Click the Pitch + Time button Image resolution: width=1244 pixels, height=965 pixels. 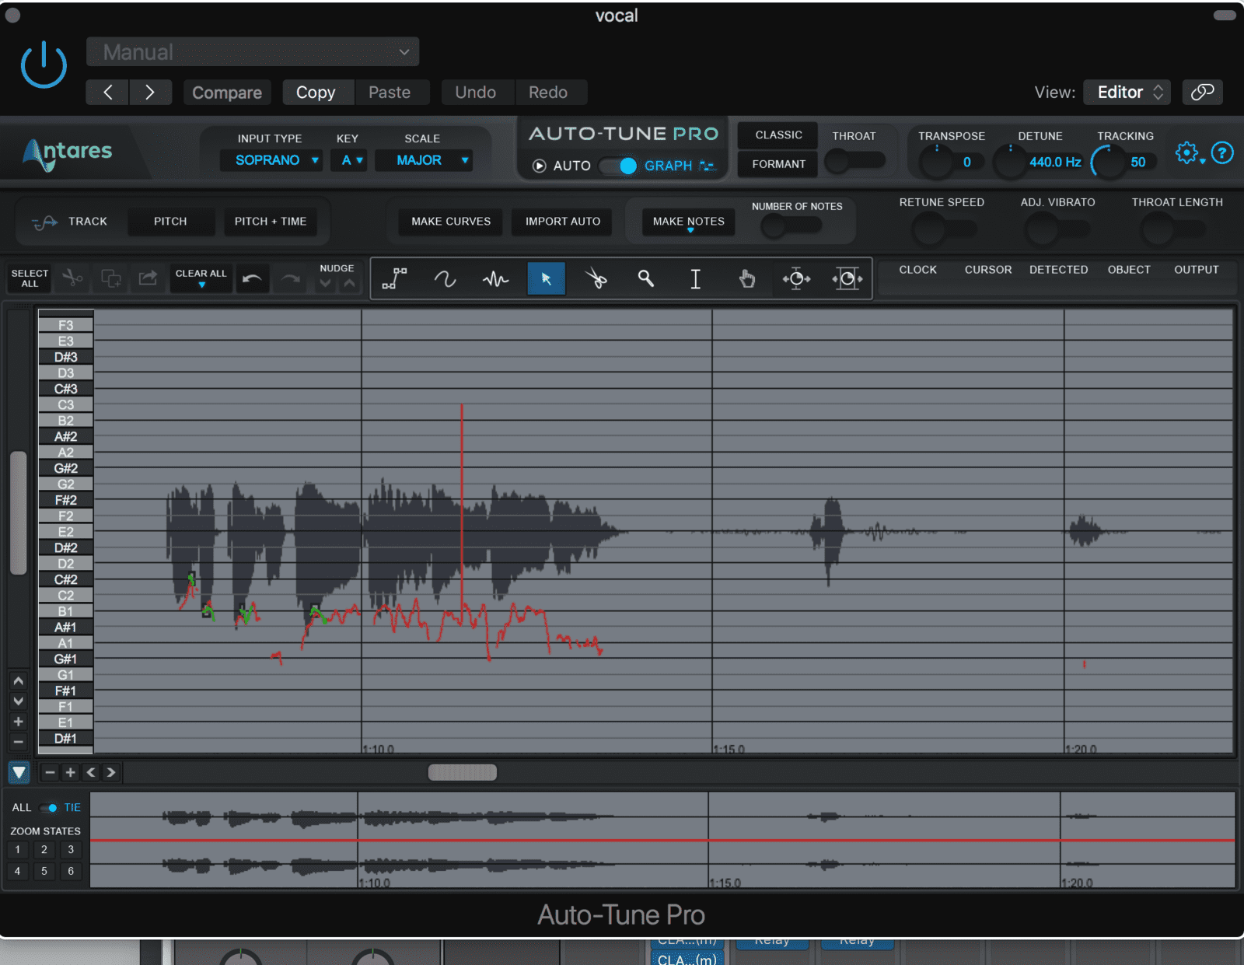click(271, 222)
